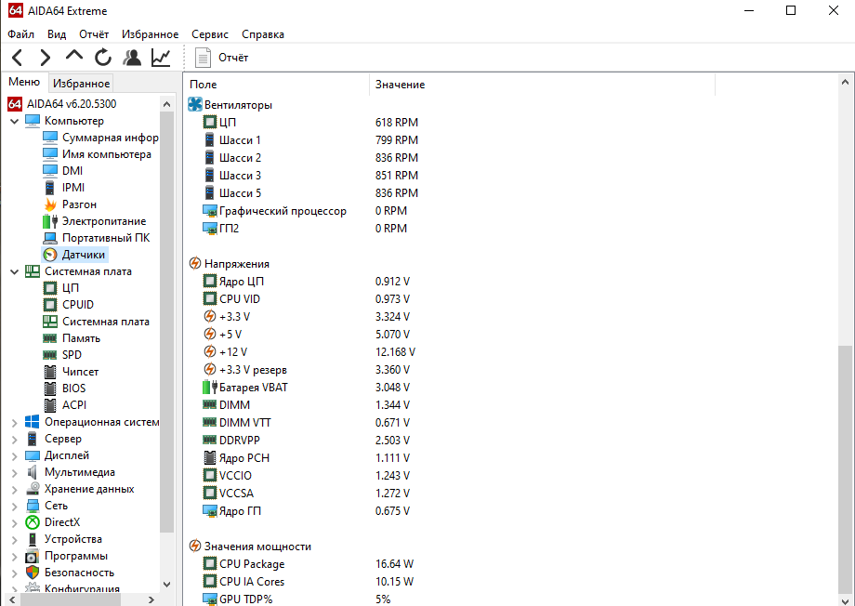Open the Избранное menu in menu bar
This screenshot has height=606, width=855.
click(x=150, y=34)
